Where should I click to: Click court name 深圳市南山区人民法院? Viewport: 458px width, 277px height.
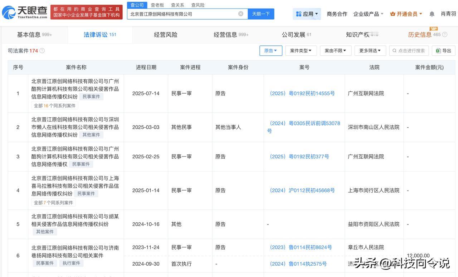tap(374, 127)
